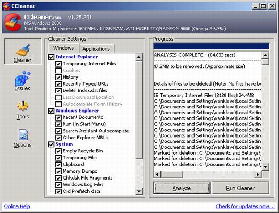
Task: Open the Online Help link
Action: click(x=17, y=206)
